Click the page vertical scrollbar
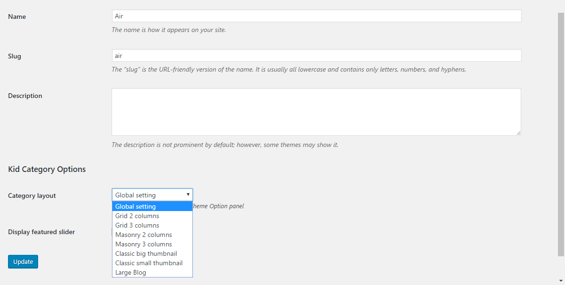Viewport: 565px width, 285px height. (x=561, y=134)
